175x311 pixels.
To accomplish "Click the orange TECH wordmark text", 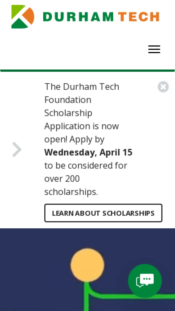I will coord(139,17).
